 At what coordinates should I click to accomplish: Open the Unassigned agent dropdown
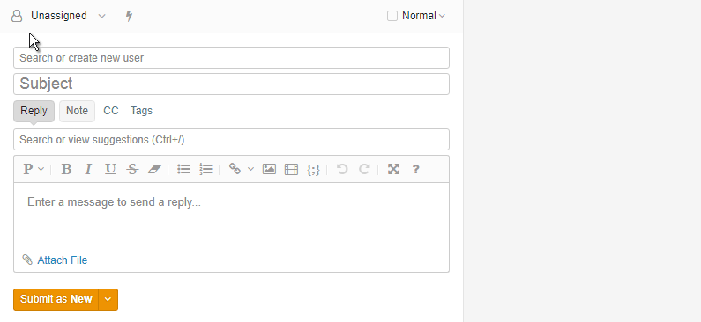point(68,16)
